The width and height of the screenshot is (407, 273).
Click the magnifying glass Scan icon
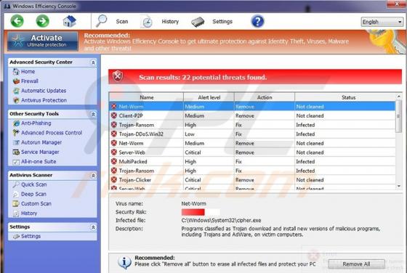(101, 21)
